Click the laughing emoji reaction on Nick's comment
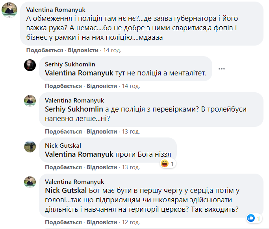This screenshot has width=269, height=229. pyautogui.click(x=165, y=163)
